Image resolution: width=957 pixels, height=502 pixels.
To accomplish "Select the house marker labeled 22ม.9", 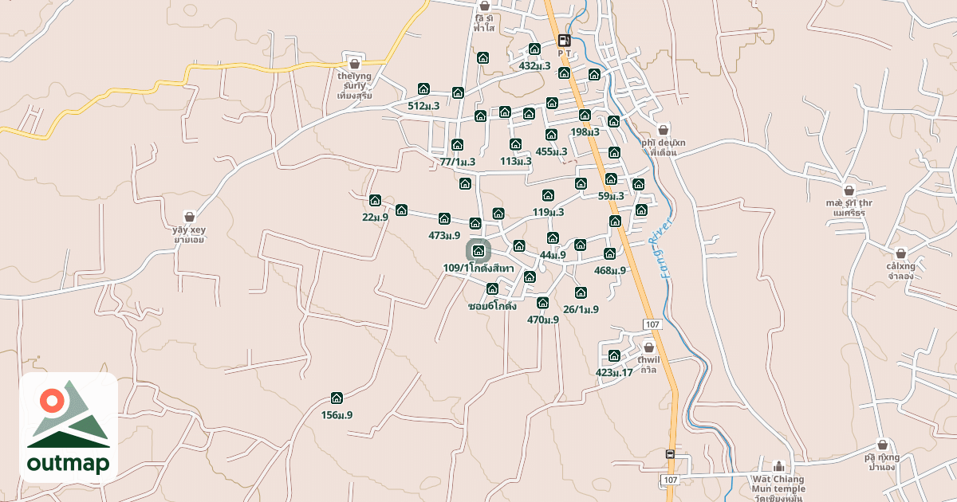I will [375, 200].
